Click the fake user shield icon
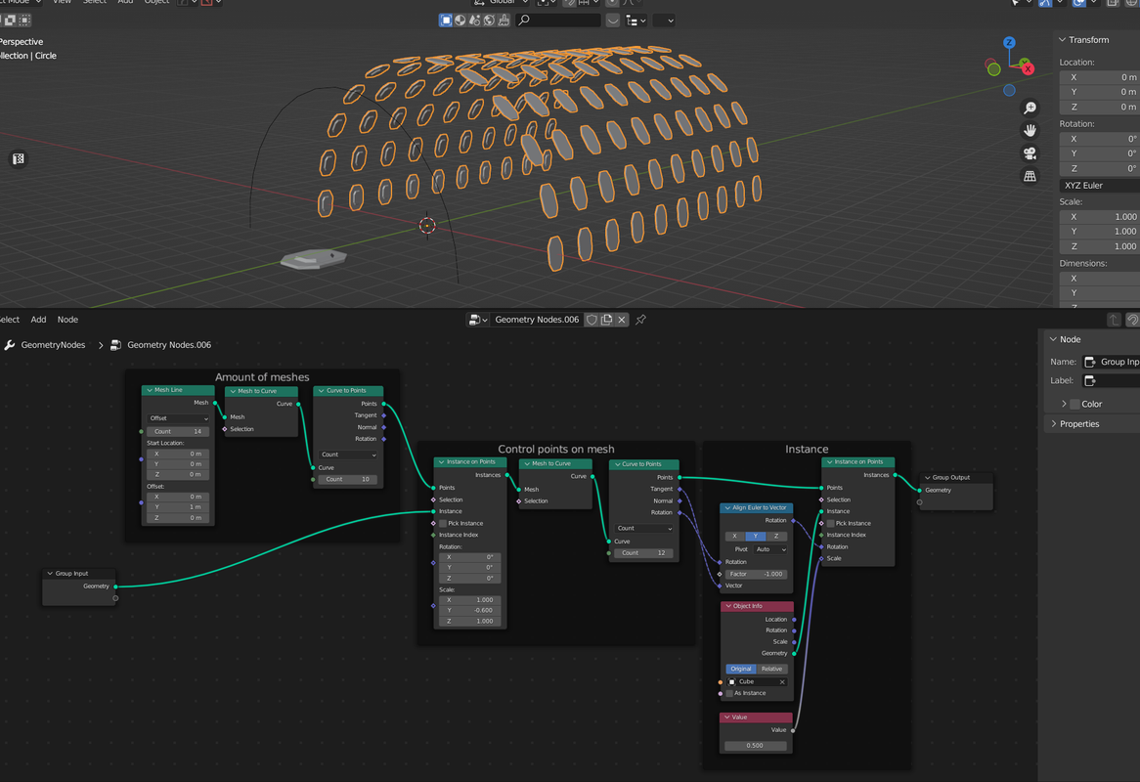Viewport: 1140px width, 782px height. pyautogui.click(x=592, y=320)
